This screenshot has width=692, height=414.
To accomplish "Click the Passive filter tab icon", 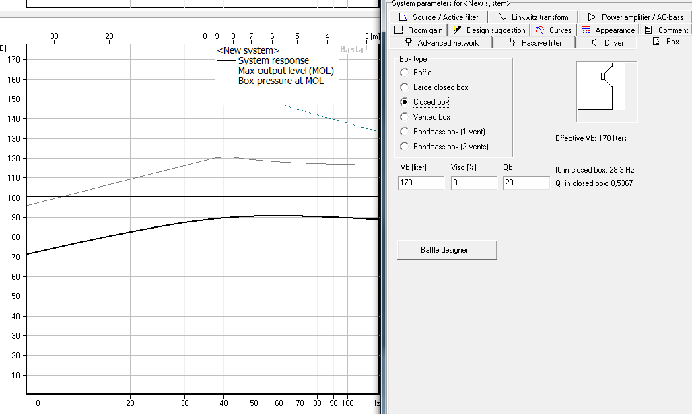I will 512,43.
